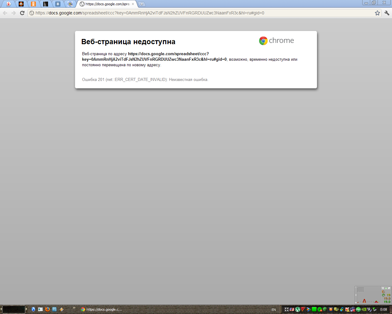The width and height of the screenshot is (392, 314).
Task: Open the pinned tab with the orange R icon
Action: (x=21, y=4)
